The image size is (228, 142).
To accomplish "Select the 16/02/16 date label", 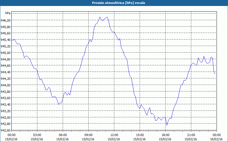I will coord(217,139).
